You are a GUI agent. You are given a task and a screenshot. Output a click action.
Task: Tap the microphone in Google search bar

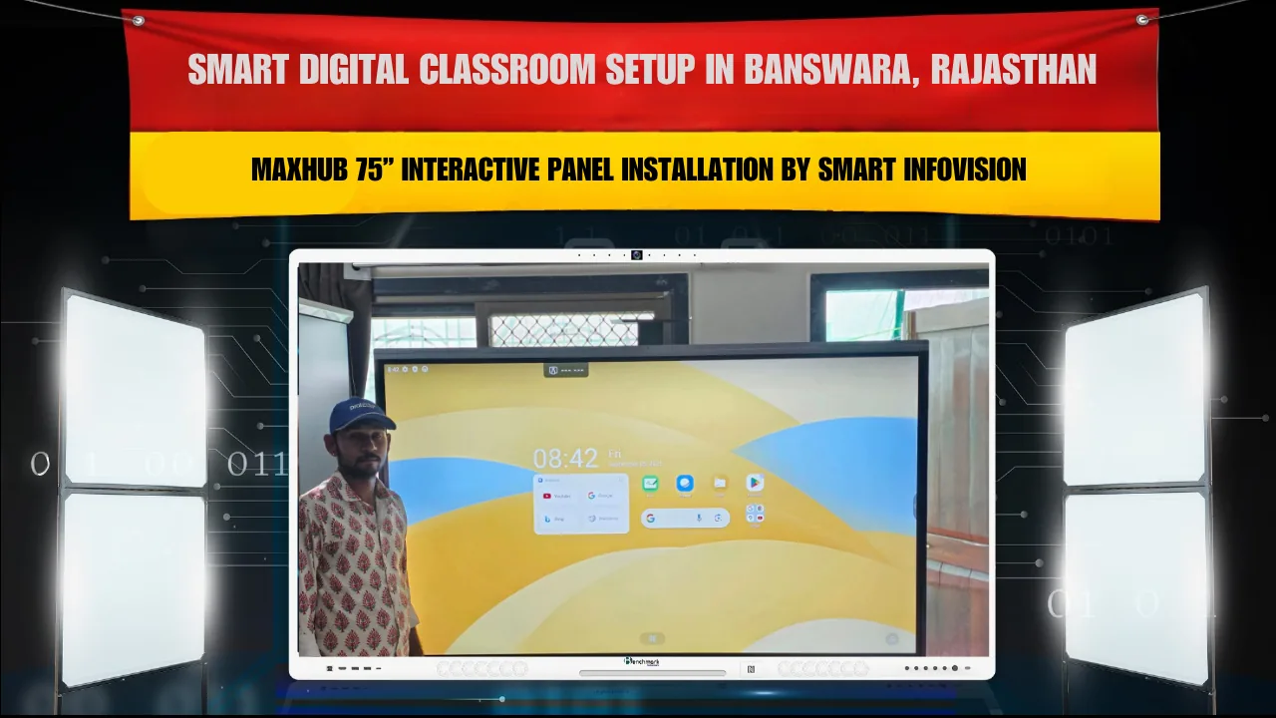tap(699, 518)
